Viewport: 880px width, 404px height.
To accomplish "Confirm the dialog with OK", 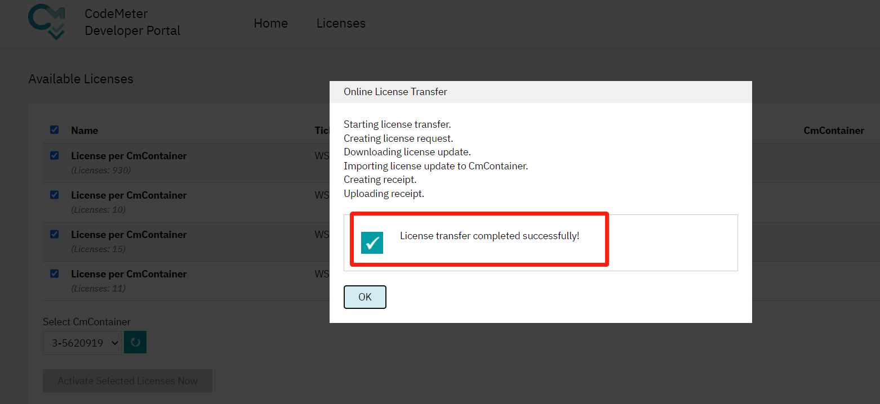I will point(365,297).
